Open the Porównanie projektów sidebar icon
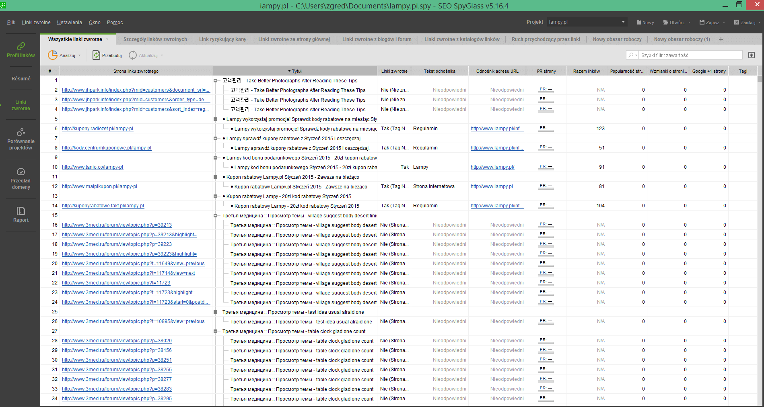Image resolution: width=764 pixels, height=407 pixels. [x=21, y=132]
